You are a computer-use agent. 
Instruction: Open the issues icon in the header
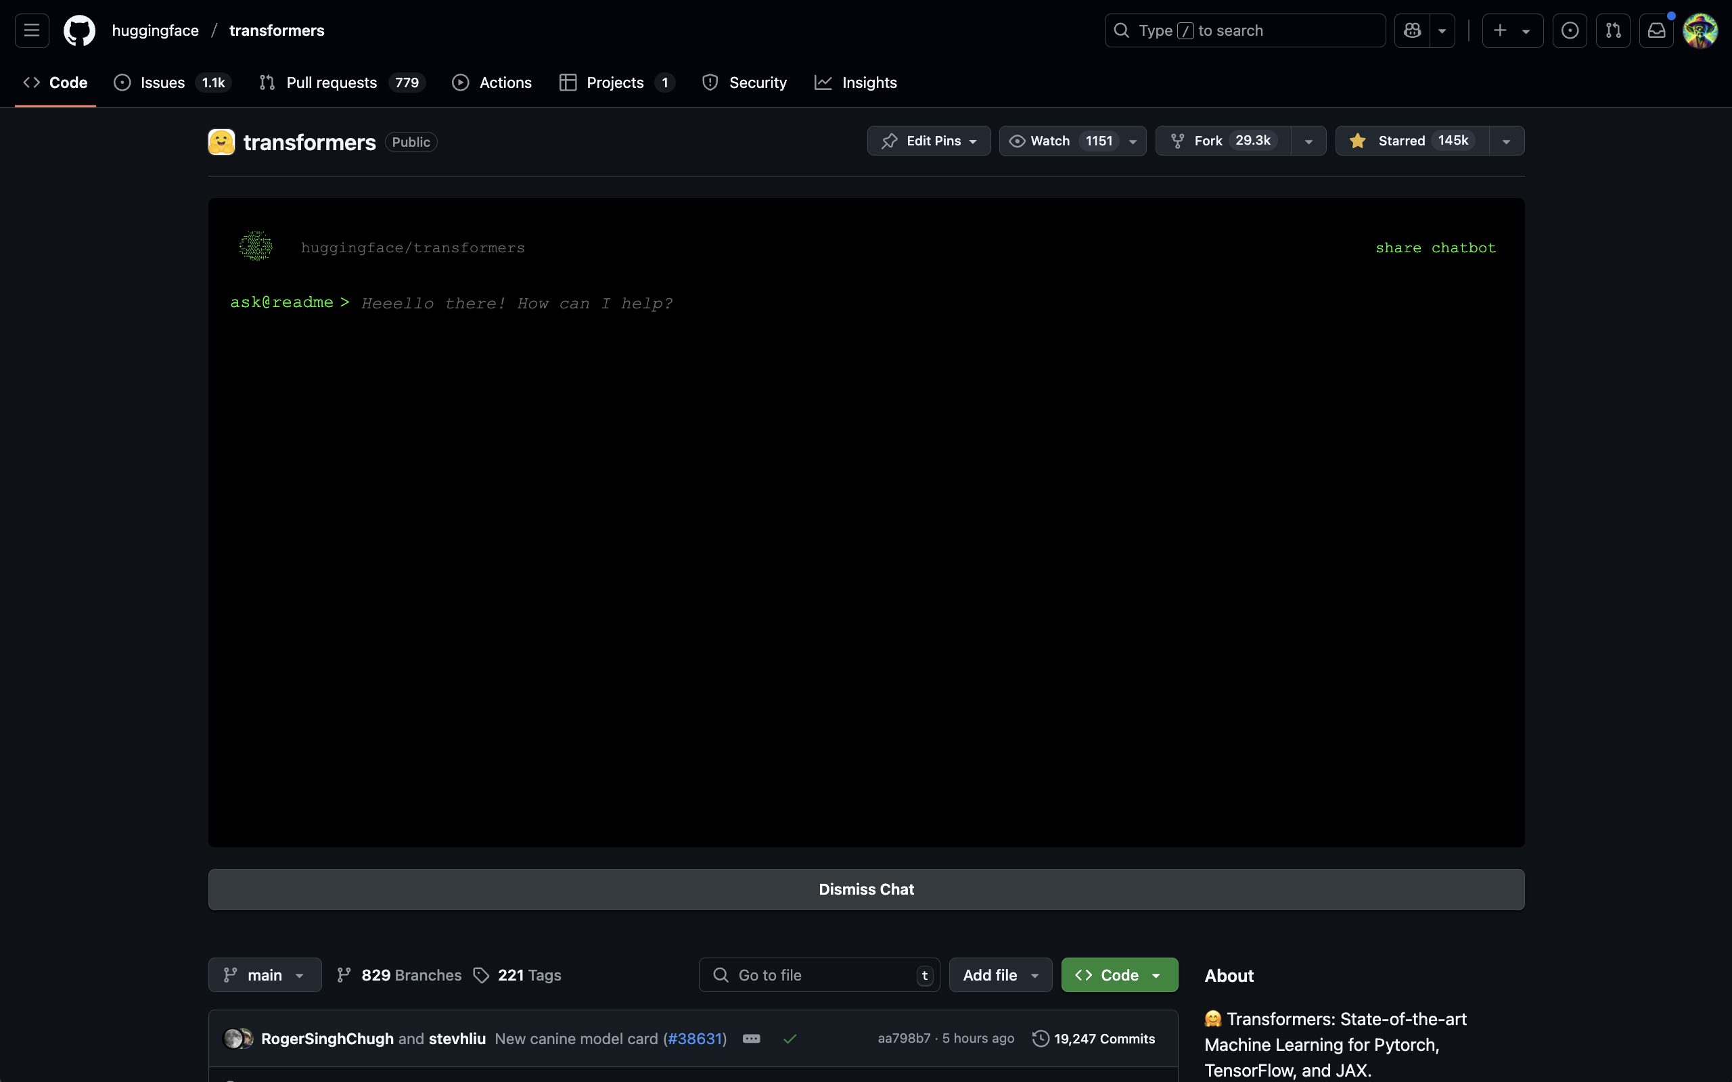click(1570, 30)
